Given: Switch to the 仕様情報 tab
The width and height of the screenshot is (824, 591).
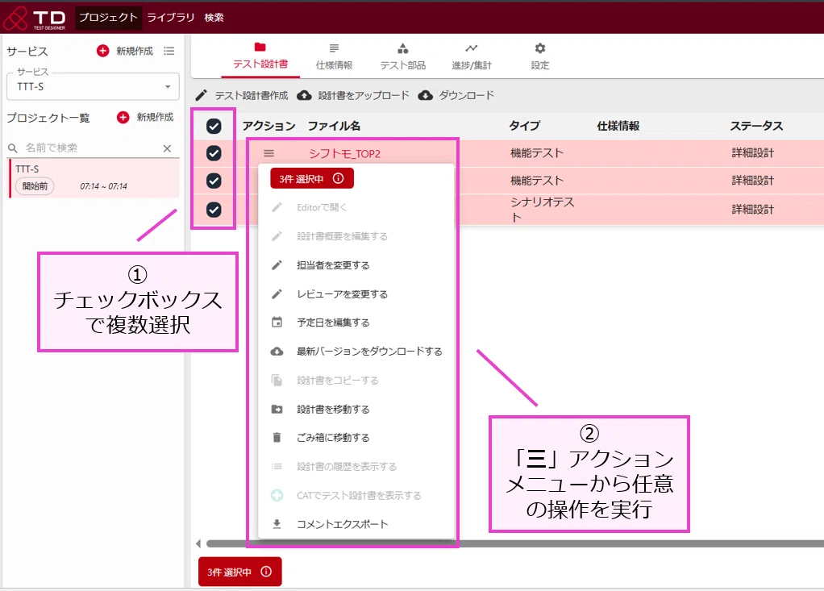Looking at the screenshot, I should pyautogui.click(x=334, y=56).
